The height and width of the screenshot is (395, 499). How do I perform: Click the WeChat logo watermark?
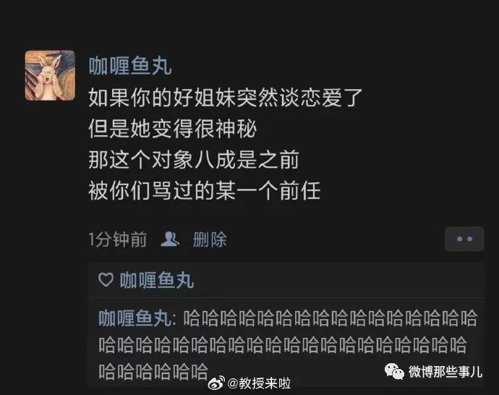[394, 371]
